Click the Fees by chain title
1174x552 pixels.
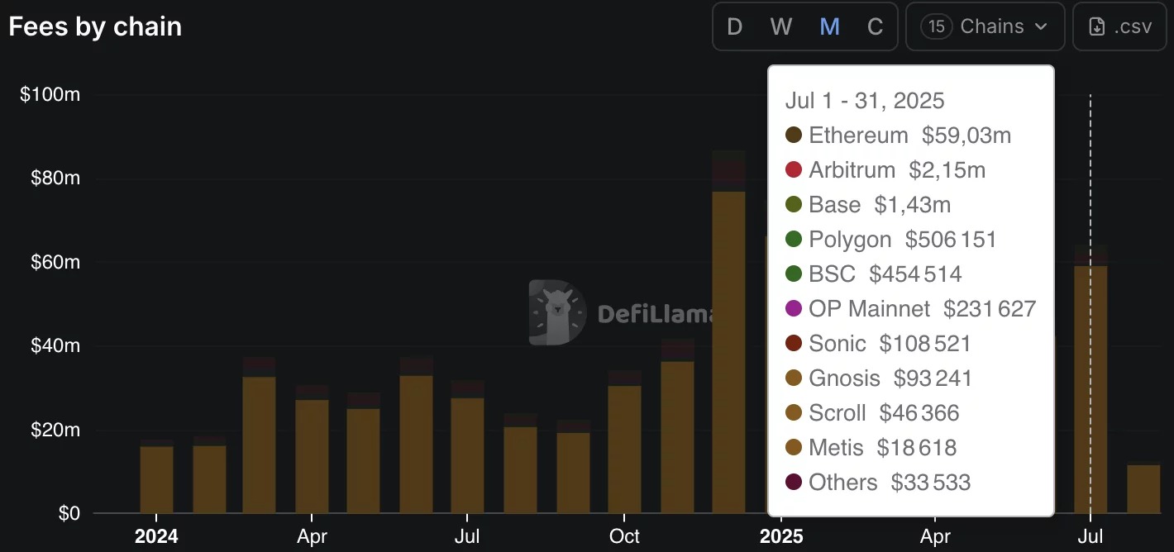[95, 27]
